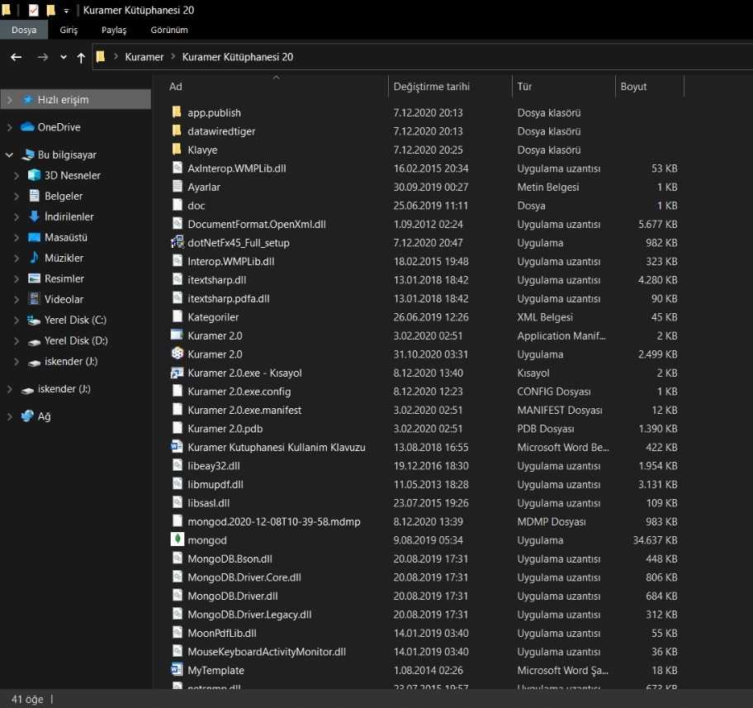Click the Hızlı erişim star icon
753x708 pixels.
pos(28,99)
